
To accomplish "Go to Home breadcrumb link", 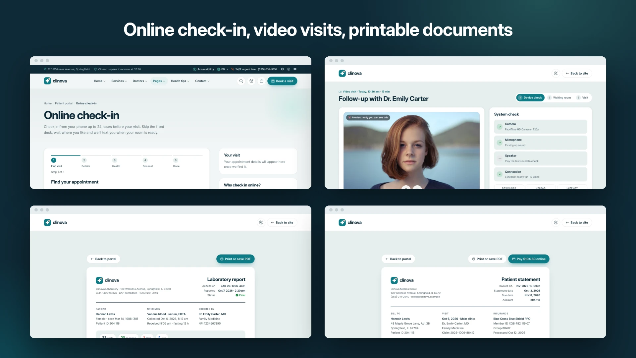I will tap(48, 103).
